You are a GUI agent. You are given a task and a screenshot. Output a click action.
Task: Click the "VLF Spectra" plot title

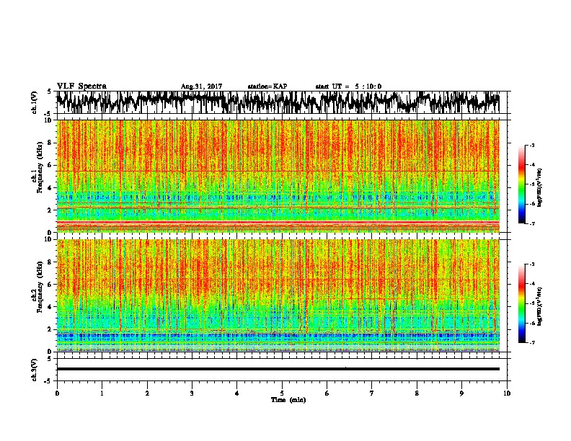[81, 86]
